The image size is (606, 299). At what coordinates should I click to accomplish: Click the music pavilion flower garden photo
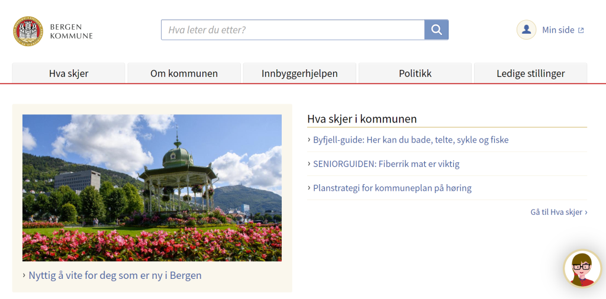152,188
